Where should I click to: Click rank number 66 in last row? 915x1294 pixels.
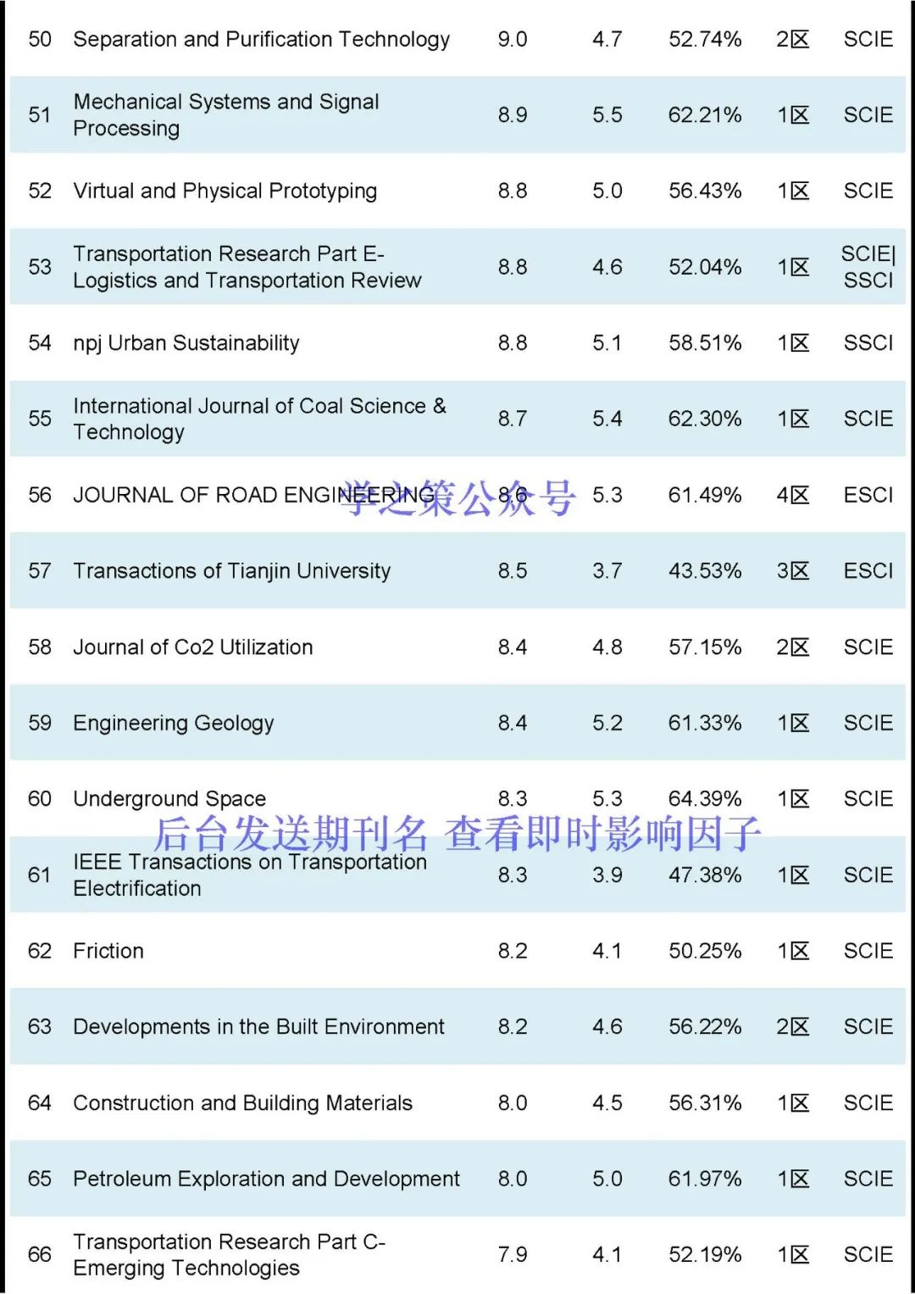40,1255
